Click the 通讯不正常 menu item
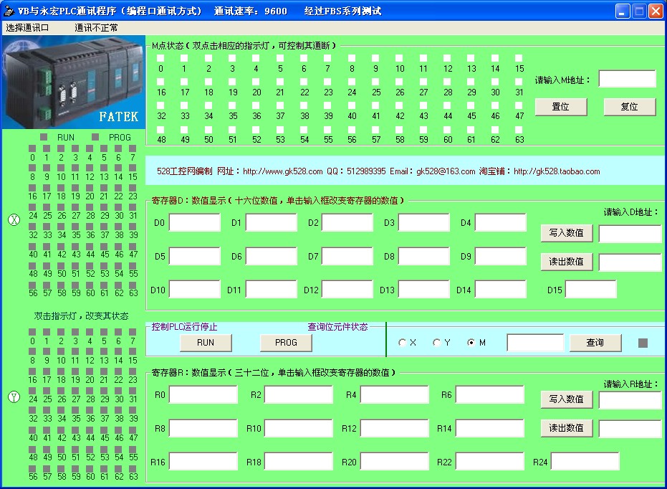 point(97,28)
